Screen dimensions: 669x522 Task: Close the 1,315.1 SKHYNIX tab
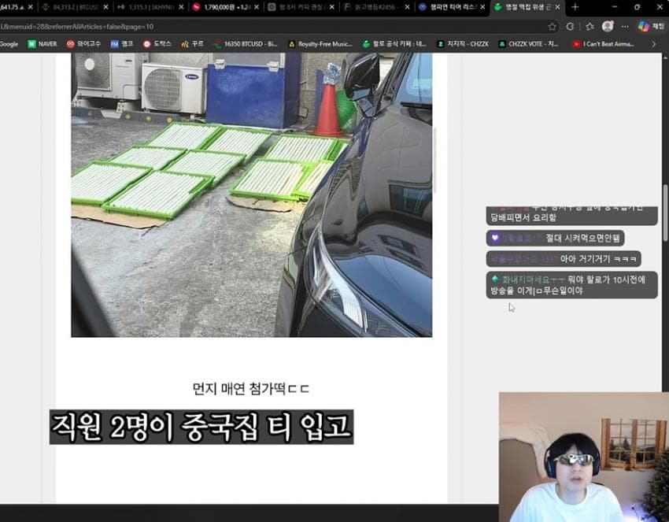point(181,7)
